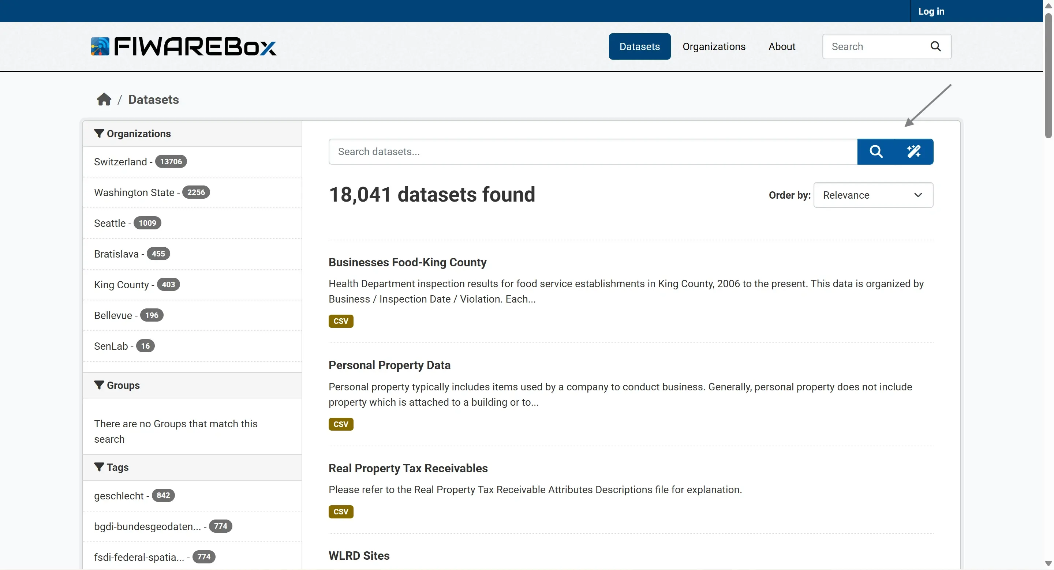Screen dimensions: 1054x570
Task: Open the Order by Relevance dropdown
Action: click(x=873, y=195)
